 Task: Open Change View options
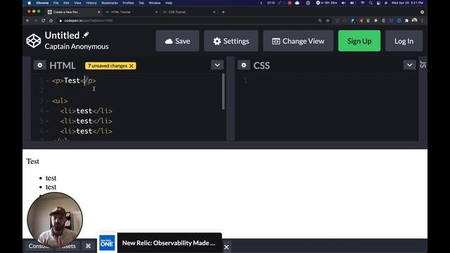[298, 41]
